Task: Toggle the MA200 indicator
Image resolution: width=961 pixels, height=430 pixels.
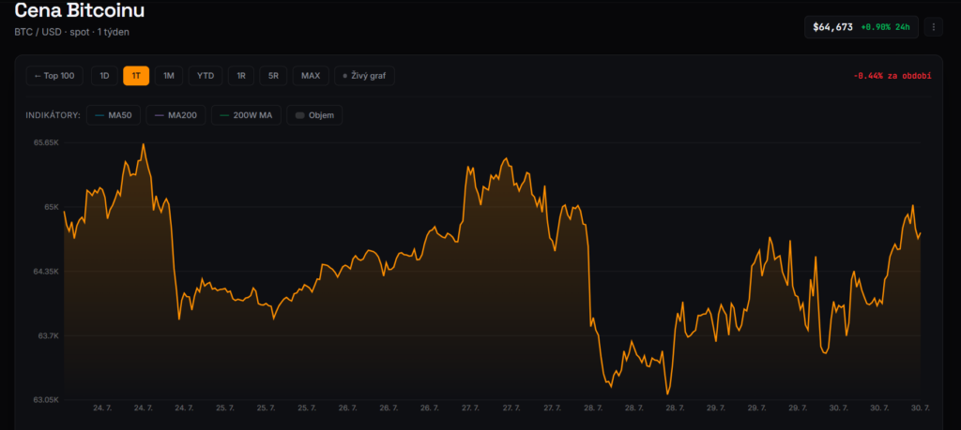Action: tap(175, 115)
